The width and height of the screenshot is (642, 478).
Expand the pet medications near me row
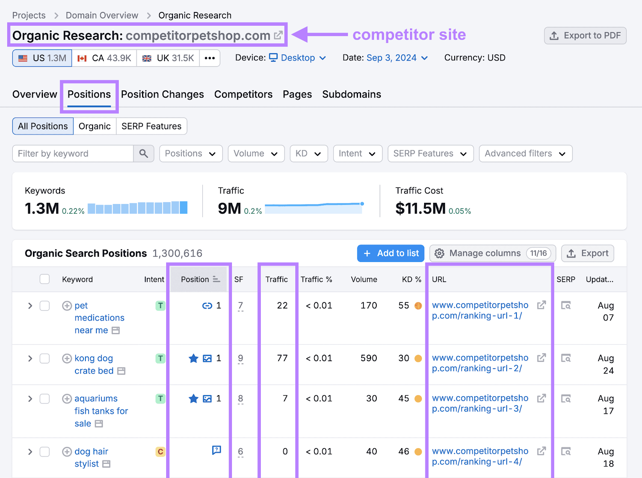point(30,305)
